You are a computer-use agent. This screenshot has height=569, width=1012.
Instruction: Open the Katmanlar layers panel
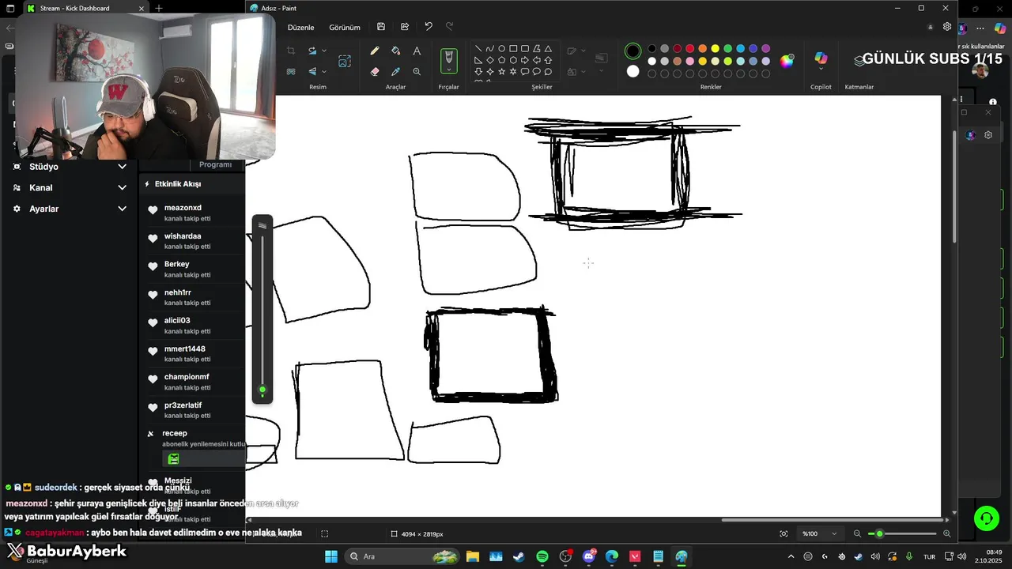pos(859,62)
